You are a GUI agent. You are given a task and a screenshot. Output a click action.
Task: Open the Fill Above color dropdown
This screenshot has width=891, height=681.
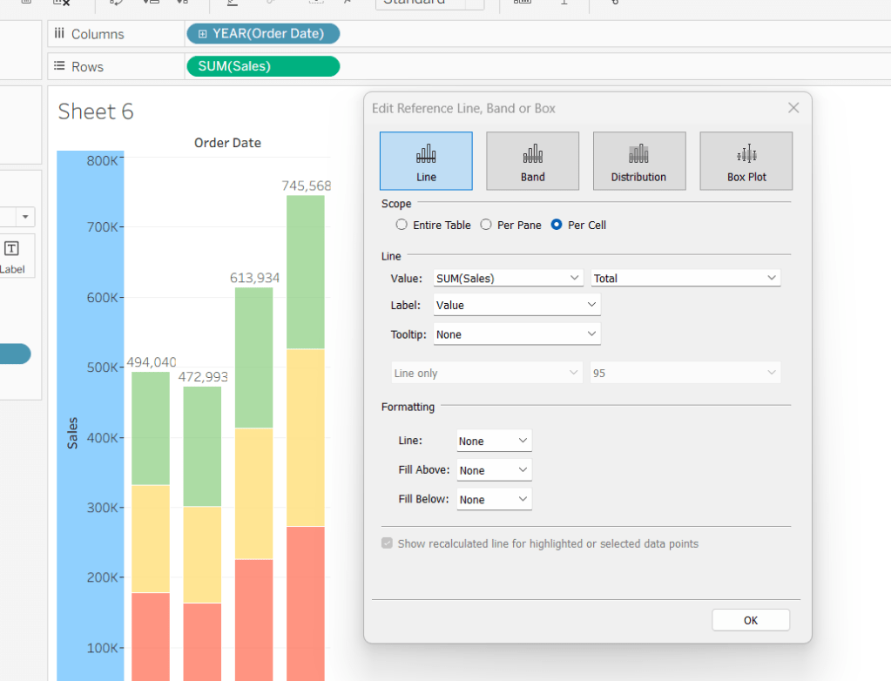click(x=494, y=470)
